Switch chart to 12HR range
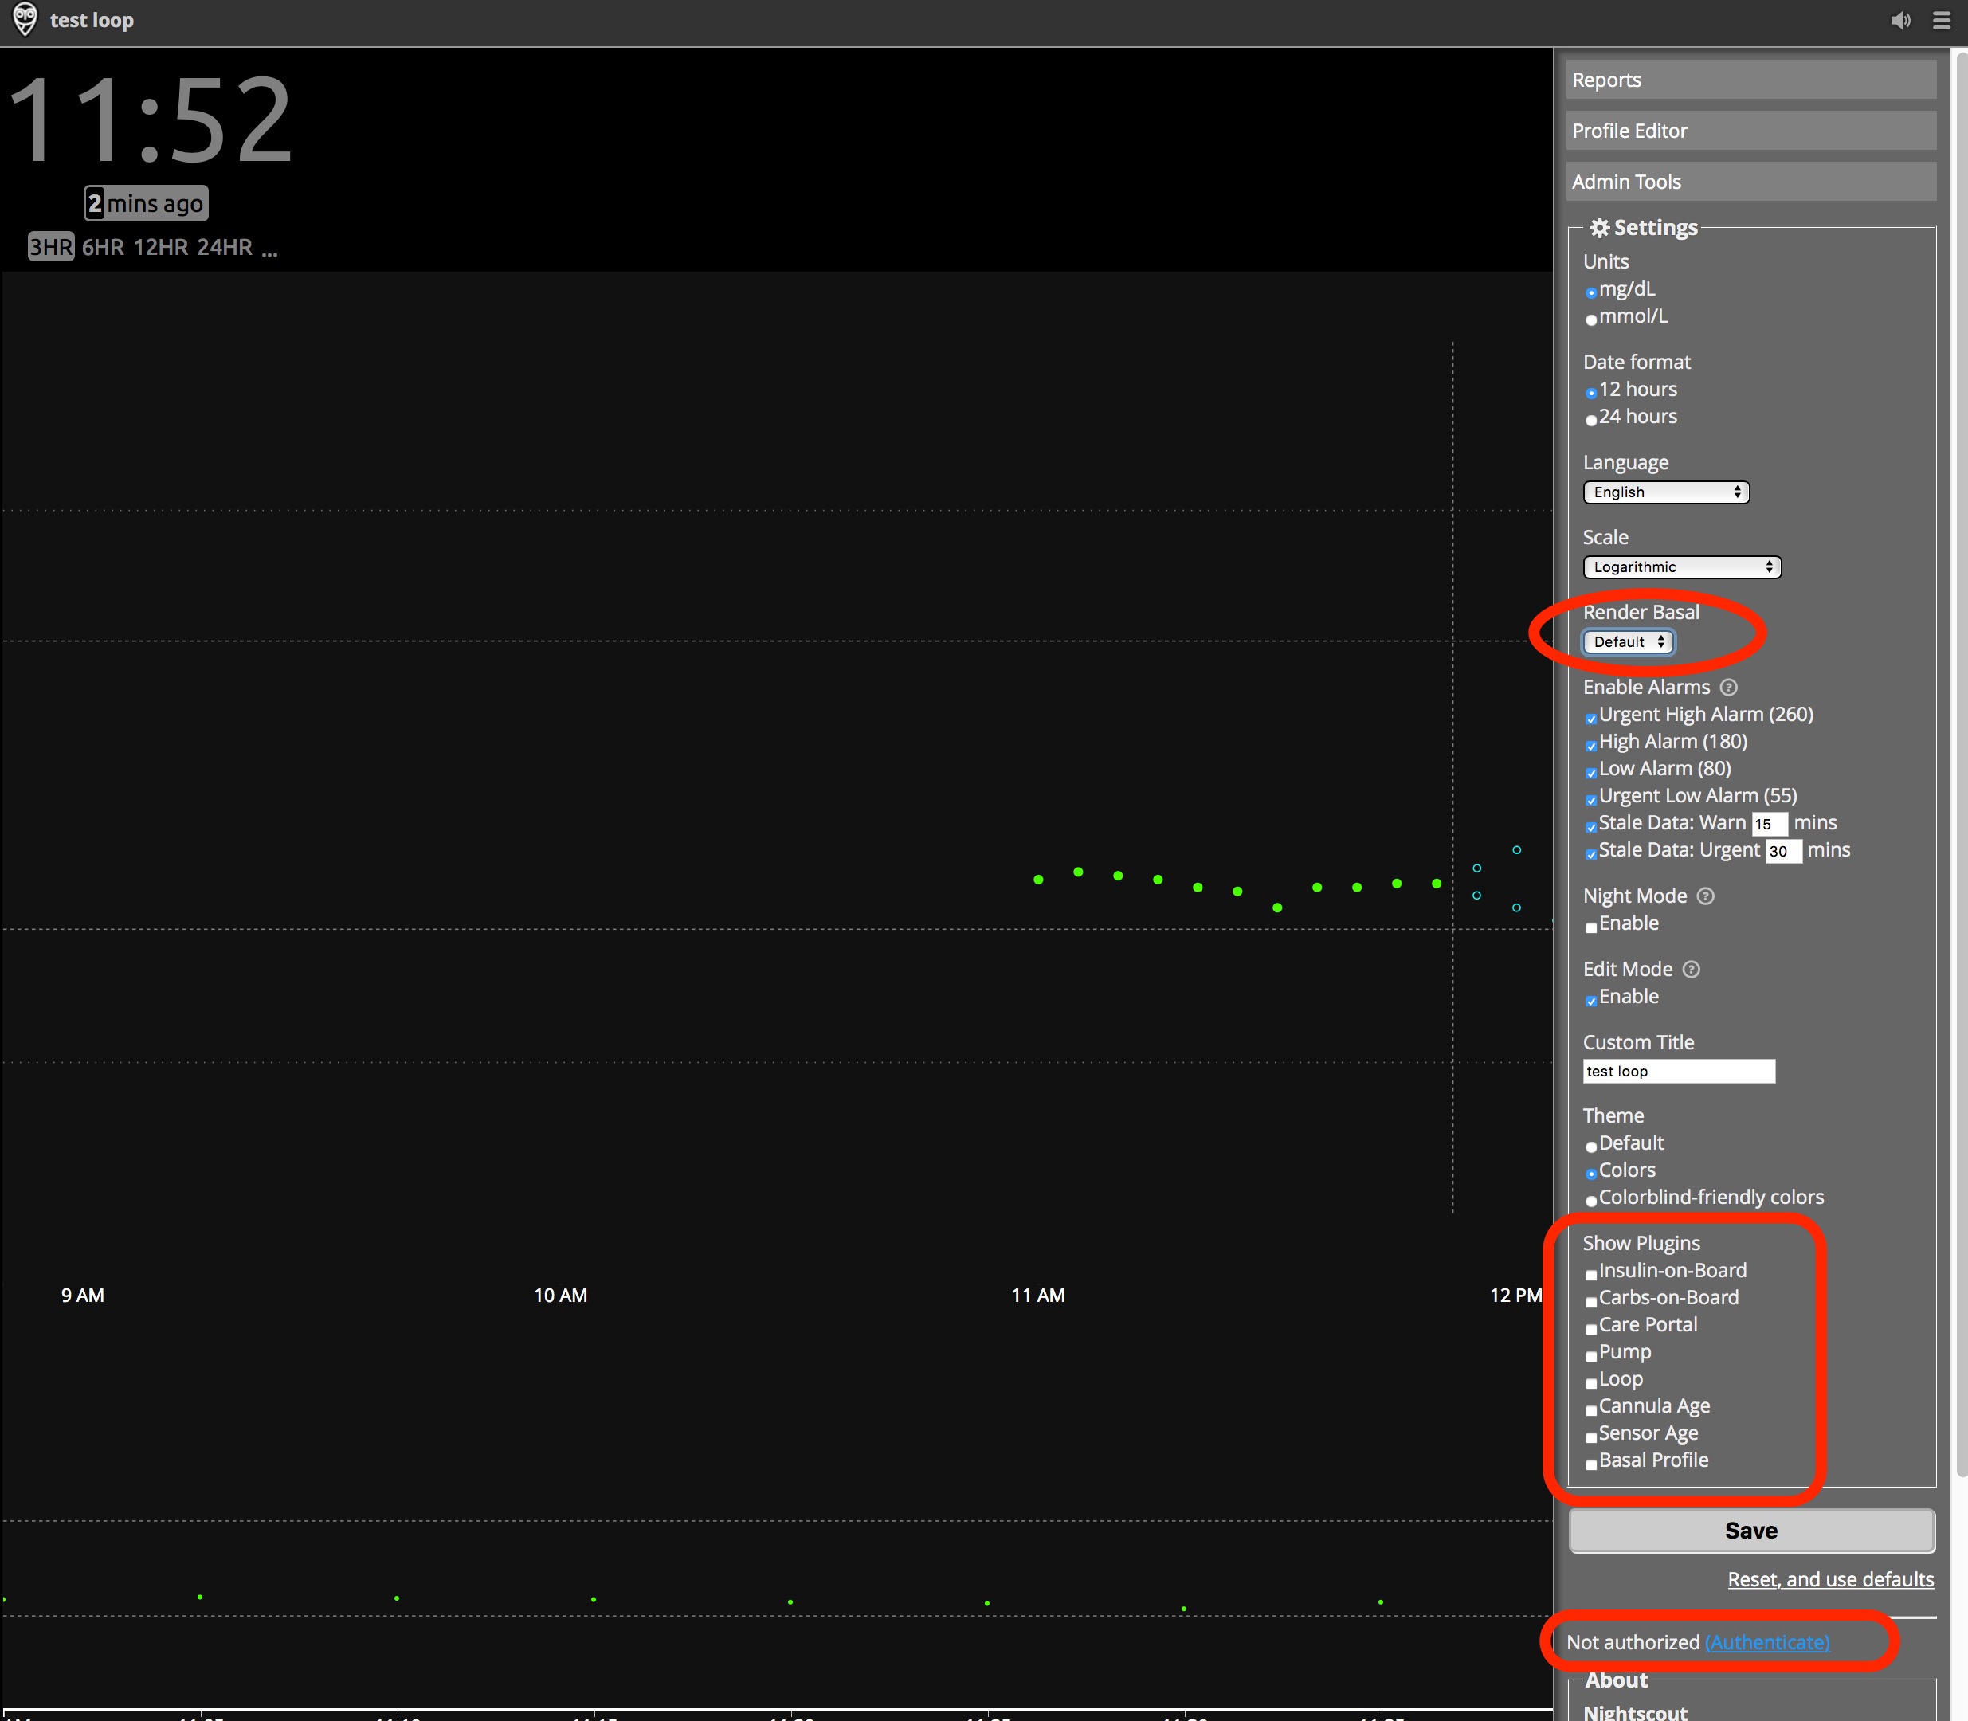1968x1721 pixels. coord(160,247)
